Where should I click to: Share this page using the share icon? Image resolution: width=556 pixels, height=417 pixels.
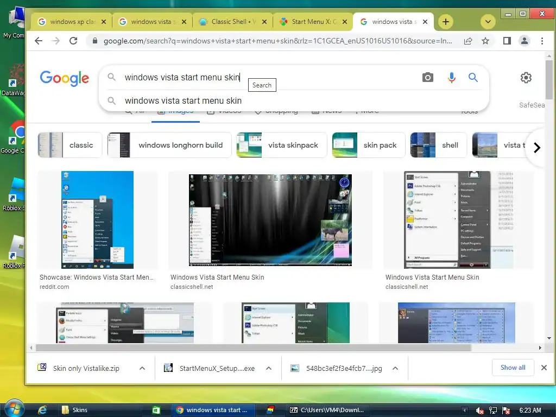468,41
